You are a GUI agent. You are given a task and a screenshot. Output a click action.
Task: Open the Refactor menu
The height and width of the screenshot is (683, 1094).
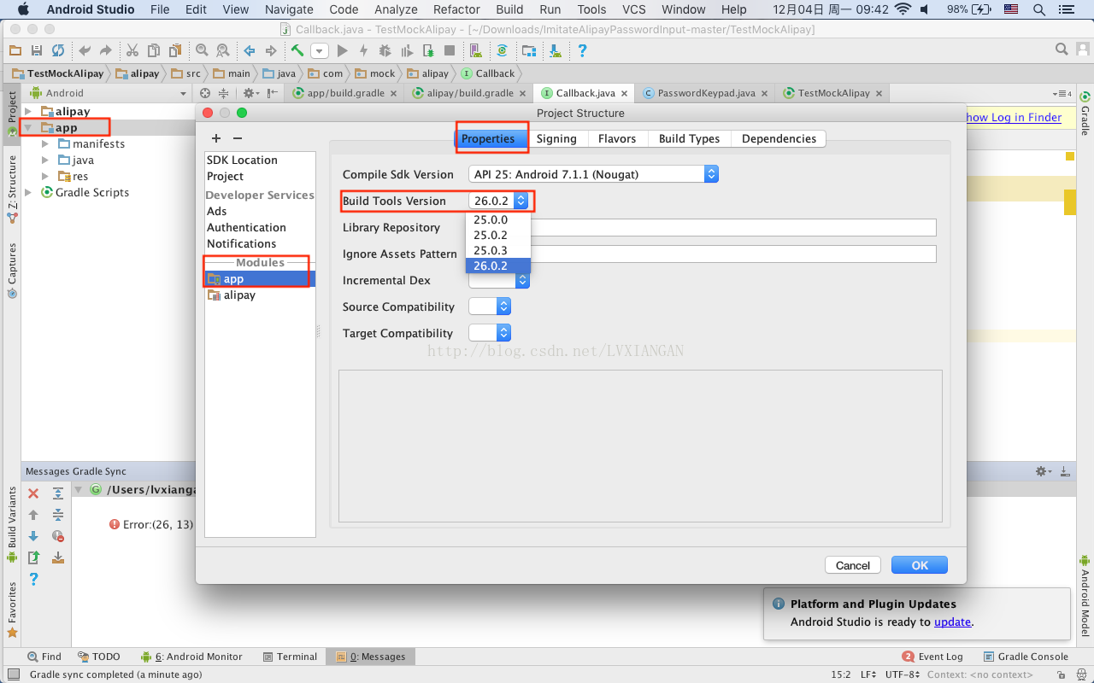click(x=456, y=9)
